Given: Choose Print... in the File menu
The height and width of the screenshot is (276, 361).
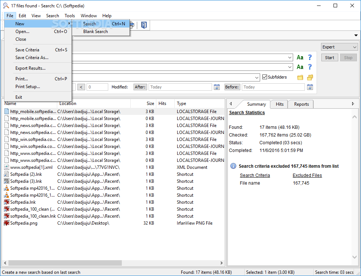Looking at the screenshot, I should click(x=38, y=79).
